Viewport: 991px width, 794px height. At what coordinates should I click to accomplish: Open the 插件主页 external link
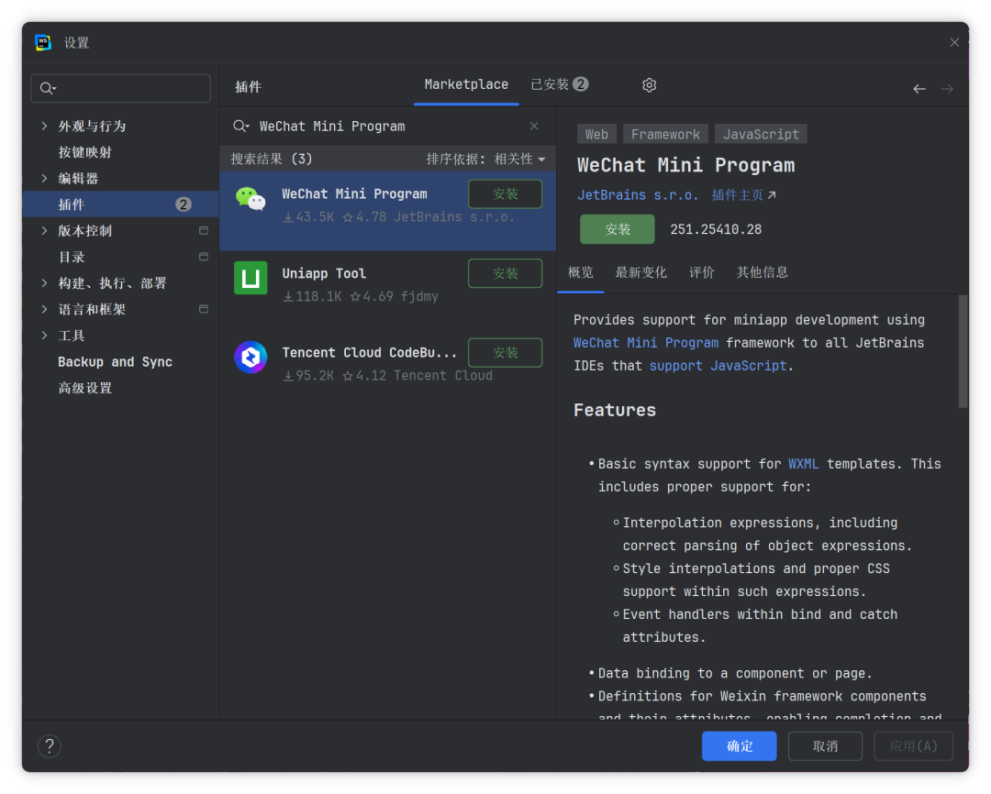click(x=744, y=195)
